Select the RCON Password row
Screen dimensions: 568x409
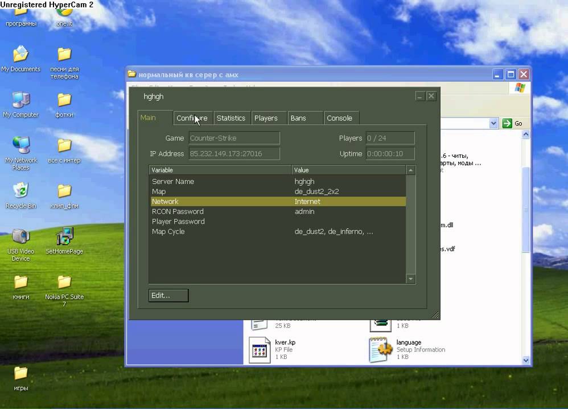coord(278,211)
